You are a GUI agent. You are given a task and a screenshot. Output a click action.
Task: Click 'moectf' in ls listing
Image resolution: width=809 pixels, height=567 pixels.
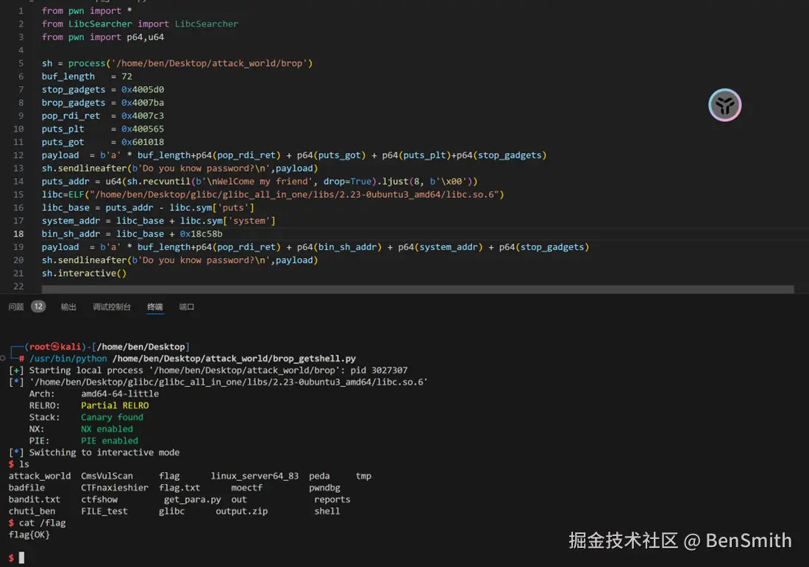246,488
